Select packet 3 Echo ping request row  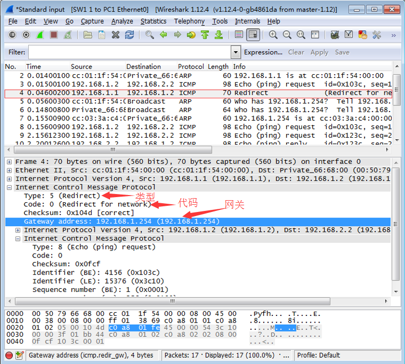198,84
